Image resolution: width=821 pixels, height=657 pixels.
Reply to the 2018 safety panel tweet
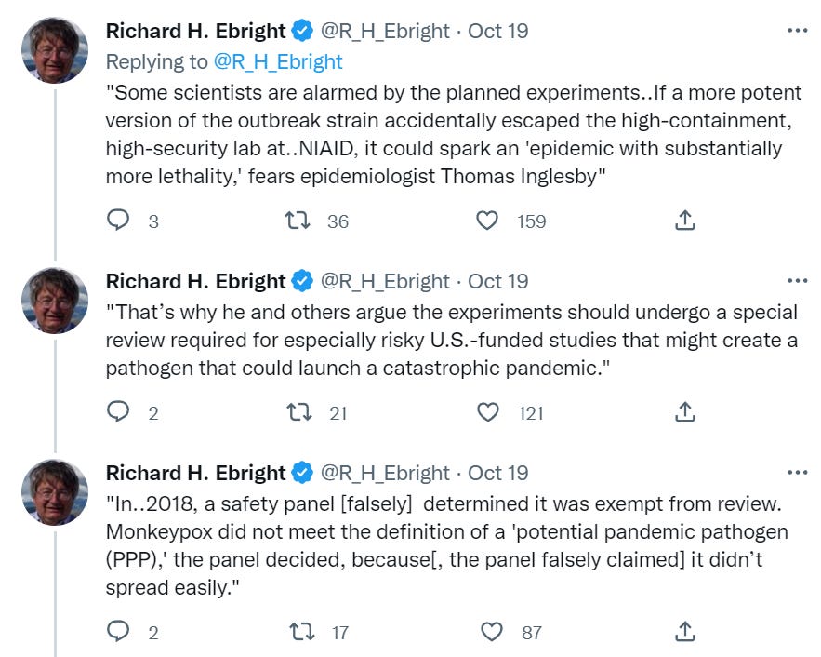[118, 632]
